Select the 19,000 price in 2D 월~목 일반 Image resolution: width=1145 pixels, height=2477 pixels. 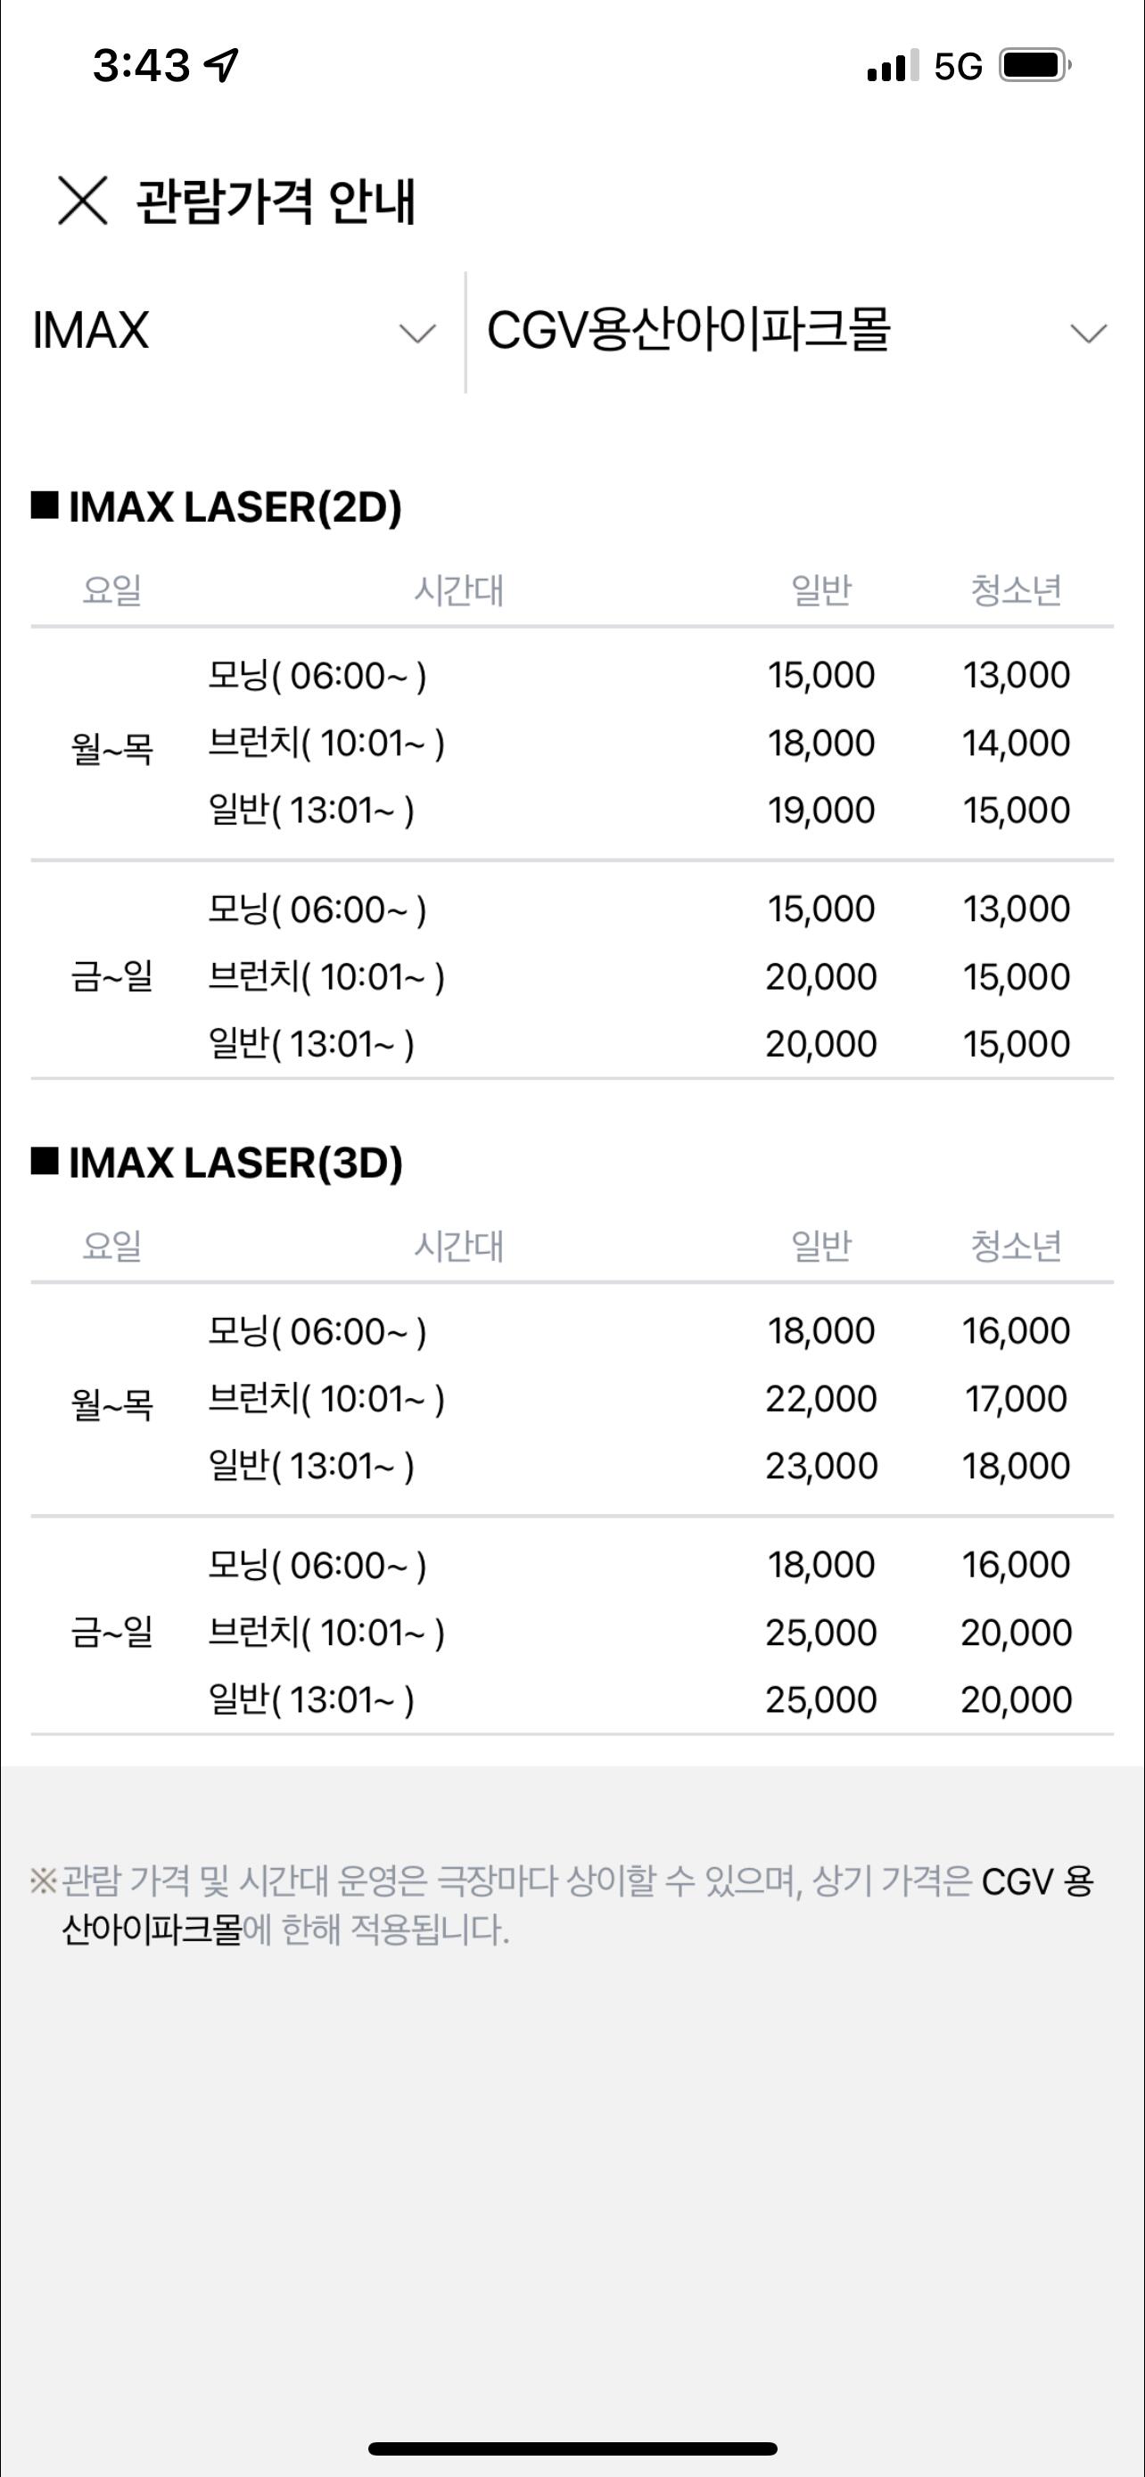(x=820, y=811)
